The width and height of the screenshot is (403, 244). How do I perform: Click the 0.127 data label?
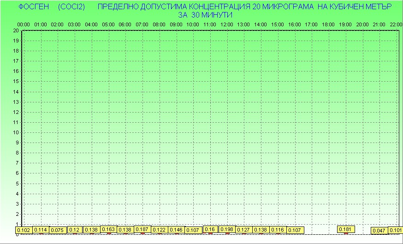243,230
